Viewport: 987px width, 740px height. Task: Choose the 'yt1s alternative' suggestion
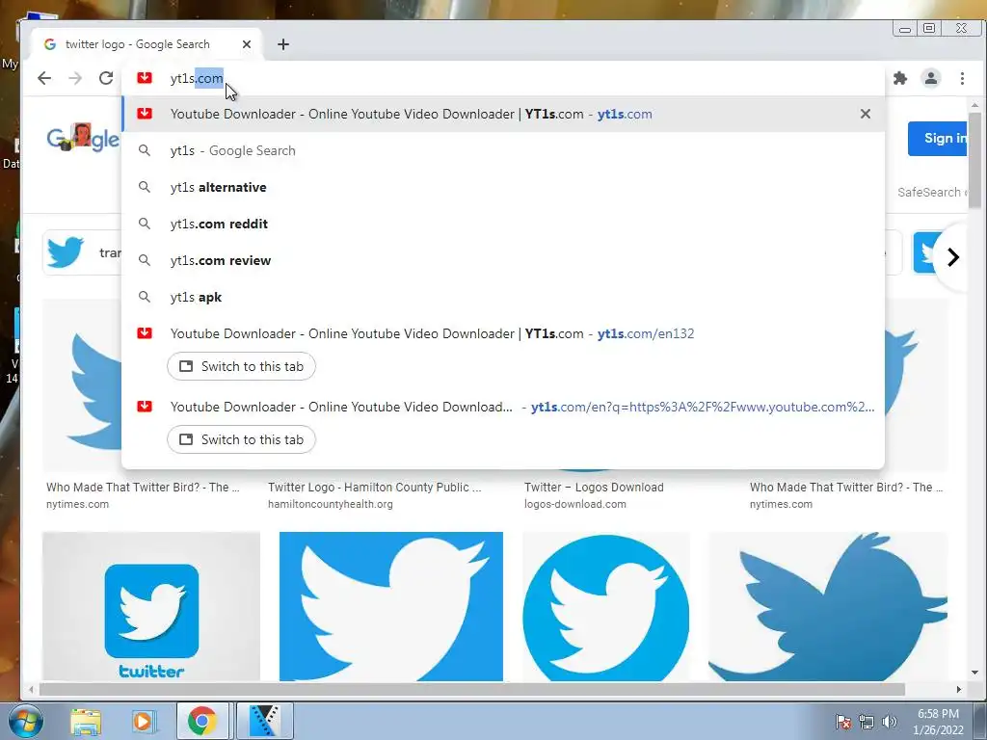(502, 187)
